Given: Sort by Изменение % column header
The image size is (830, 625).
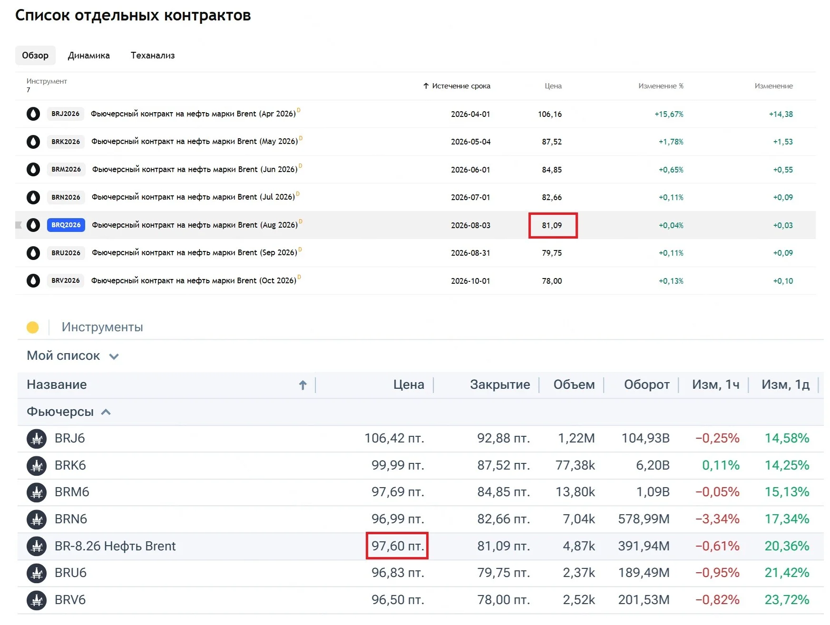Looking at the screenshot, I should [x=661, y=86].
